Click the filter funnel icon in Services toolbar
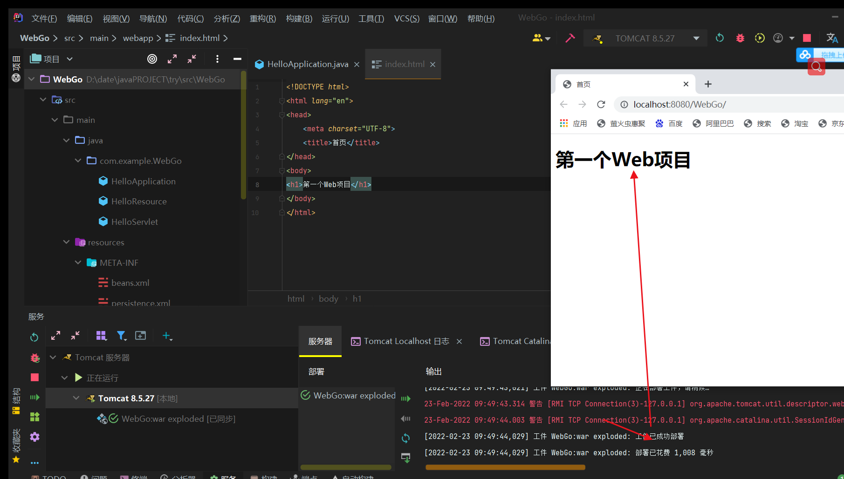Image resolution: width=844 pixels, height=479 pixels. 121,336
